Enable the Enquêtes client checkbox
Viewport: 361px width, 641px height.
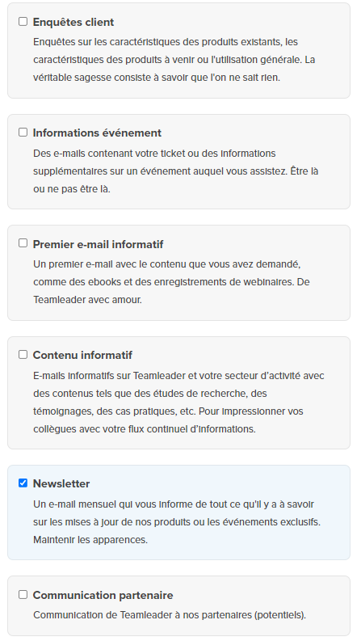click(23, 21)
